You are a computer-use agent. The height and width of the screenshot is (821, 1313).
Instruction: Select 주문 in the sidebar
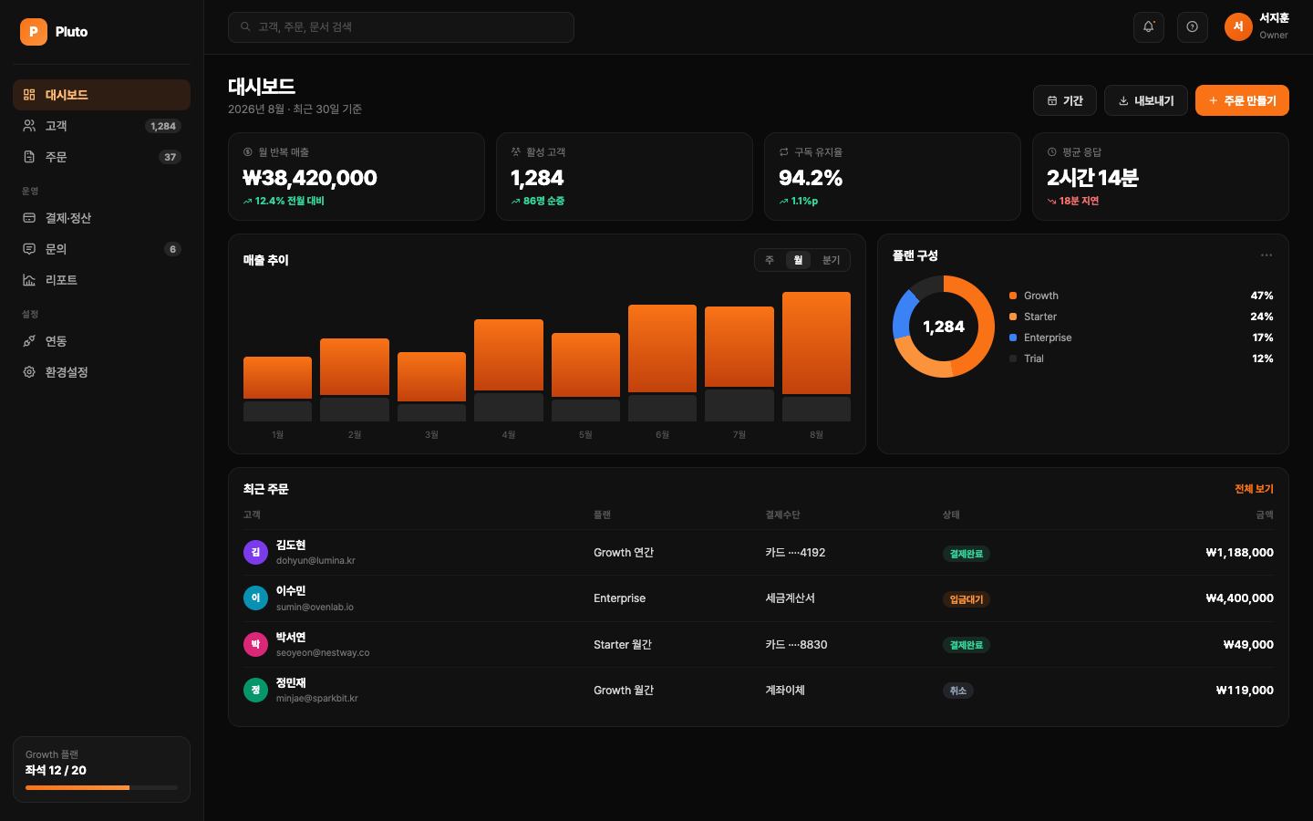click(101, 157)
